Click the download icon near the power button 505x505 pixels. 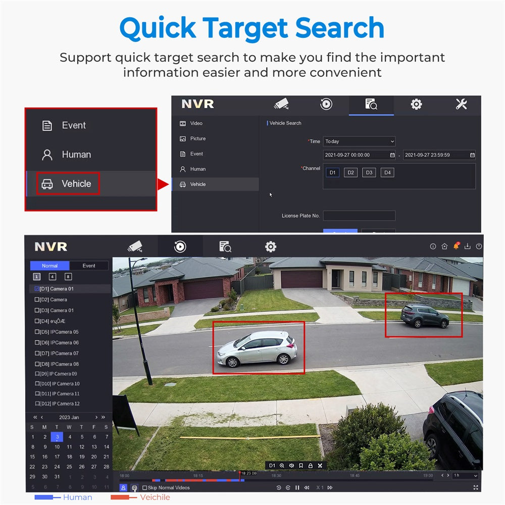(x=468, y=246)
